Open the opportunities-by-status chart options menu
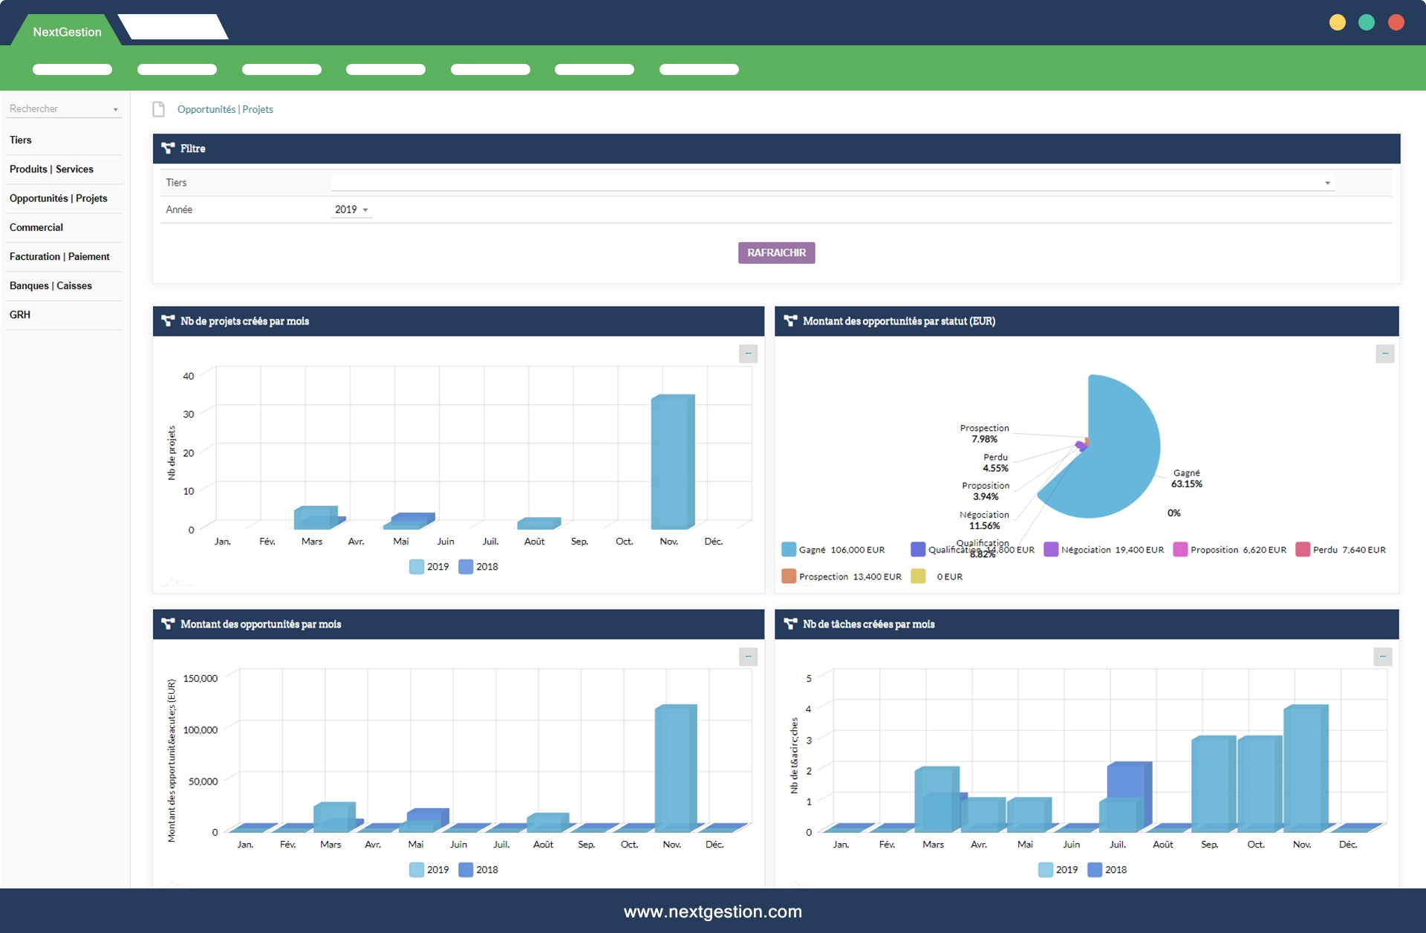The width and height of the screenshot is (1426, 933). [x=1384, y=354]
